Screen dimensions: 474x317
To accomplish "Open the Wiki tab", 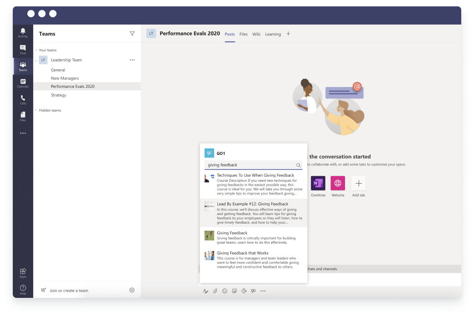I will [256, 34].
